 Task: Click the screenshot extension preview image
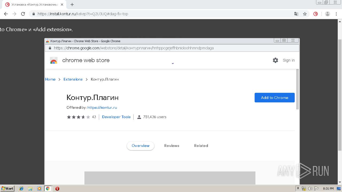170,178
